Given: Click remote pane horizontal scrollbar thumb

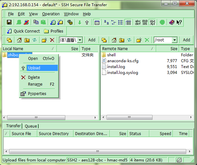Looking at the screenshot, I should coord(129,117).
